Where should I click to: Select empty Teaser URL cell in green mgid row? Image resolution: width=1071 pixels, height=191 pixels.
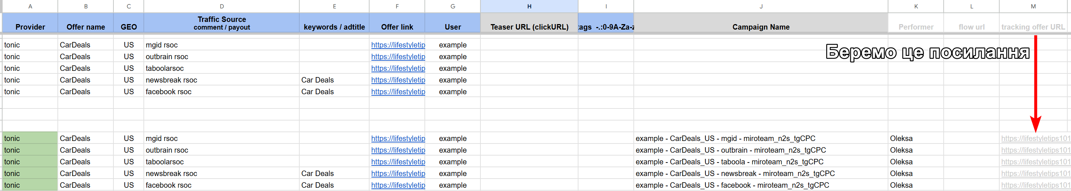[529, 138]
